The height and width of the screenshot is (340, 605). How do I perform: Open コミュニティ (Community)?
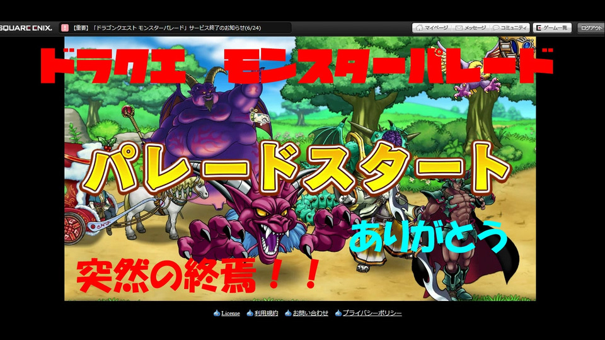[x=510, y=28]
